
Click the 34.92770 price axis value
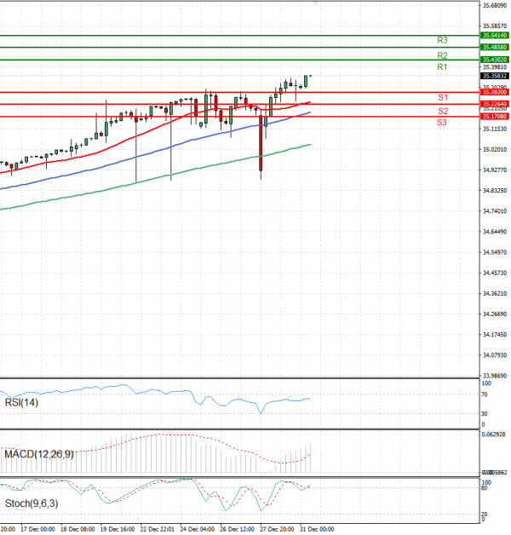pyautogui.click(x=495, y=170)
